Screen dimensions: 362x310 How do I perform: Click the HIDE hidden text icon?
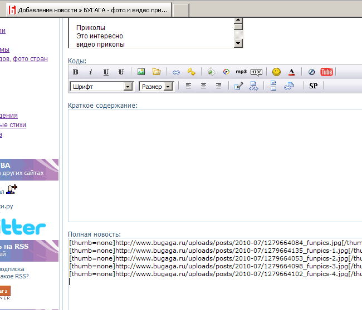click(x=256, y=72)
